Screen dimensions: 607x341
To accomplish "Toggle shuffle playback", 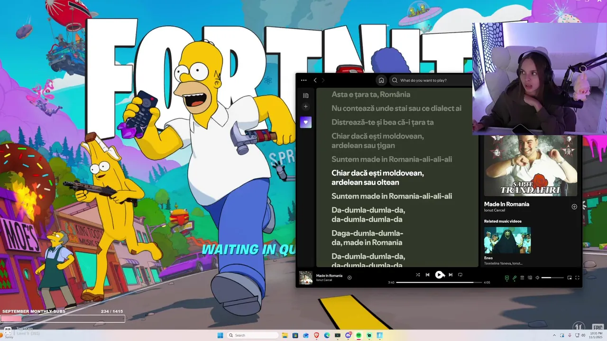I will [418, 275].
